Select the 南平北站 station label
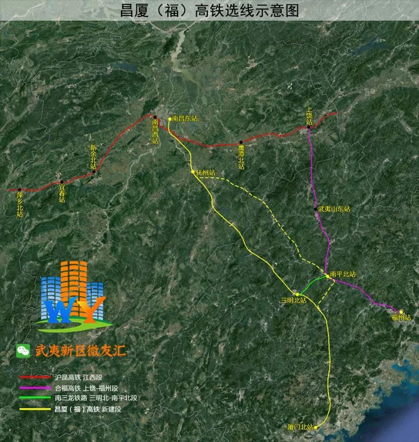 (x=343, y=274)
